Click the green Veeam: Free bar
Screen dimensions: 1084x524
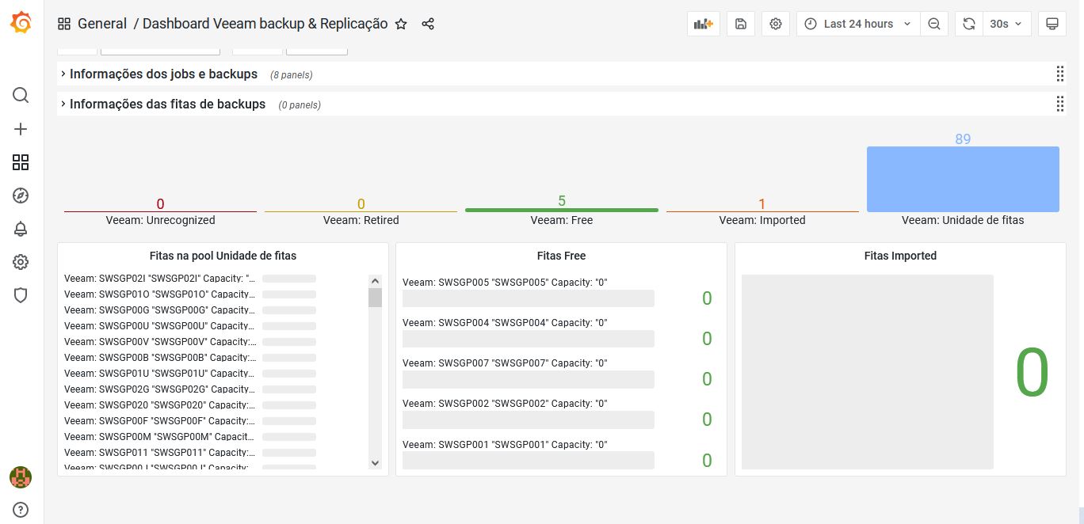[x=562, y=210]
